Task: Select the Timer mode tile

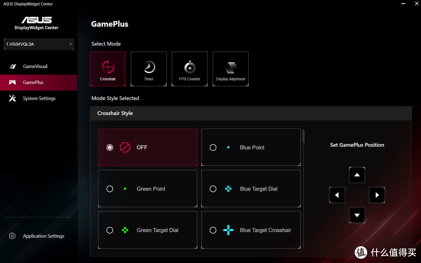Action: pyautogui.click(x=149, y=69)
